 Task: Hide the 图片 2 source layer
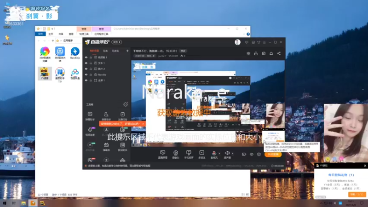(86, 69)
